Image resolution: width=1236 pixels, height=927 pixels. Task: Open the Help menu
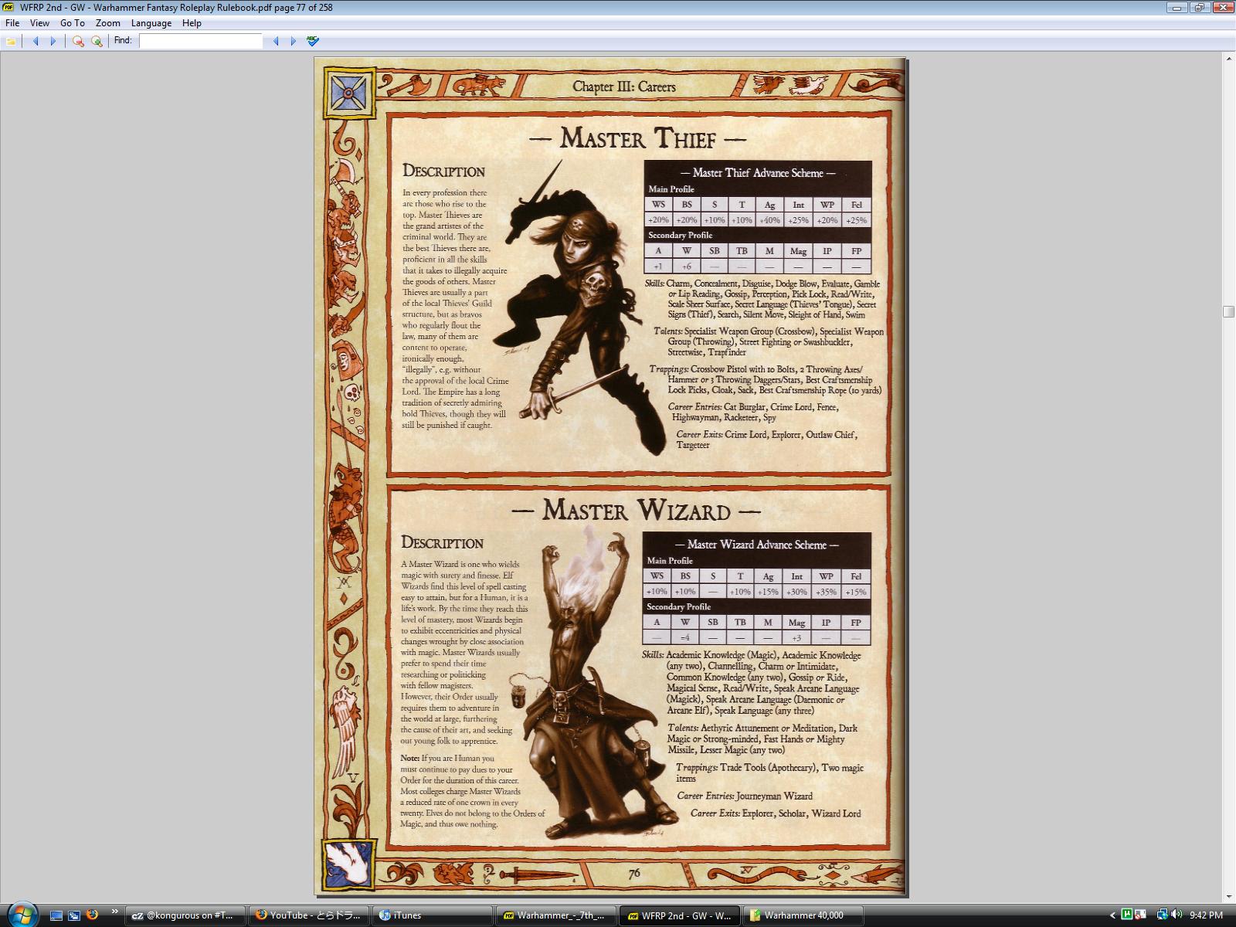(x=192, y=23)
